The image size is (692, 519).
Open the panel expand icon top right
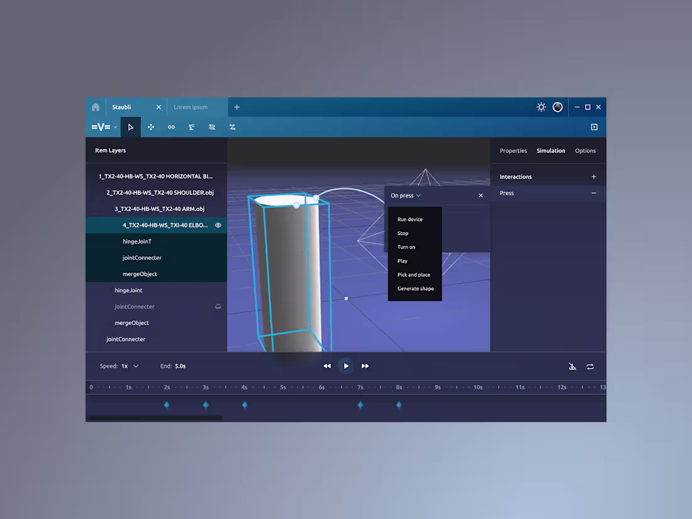pos(594,127)
